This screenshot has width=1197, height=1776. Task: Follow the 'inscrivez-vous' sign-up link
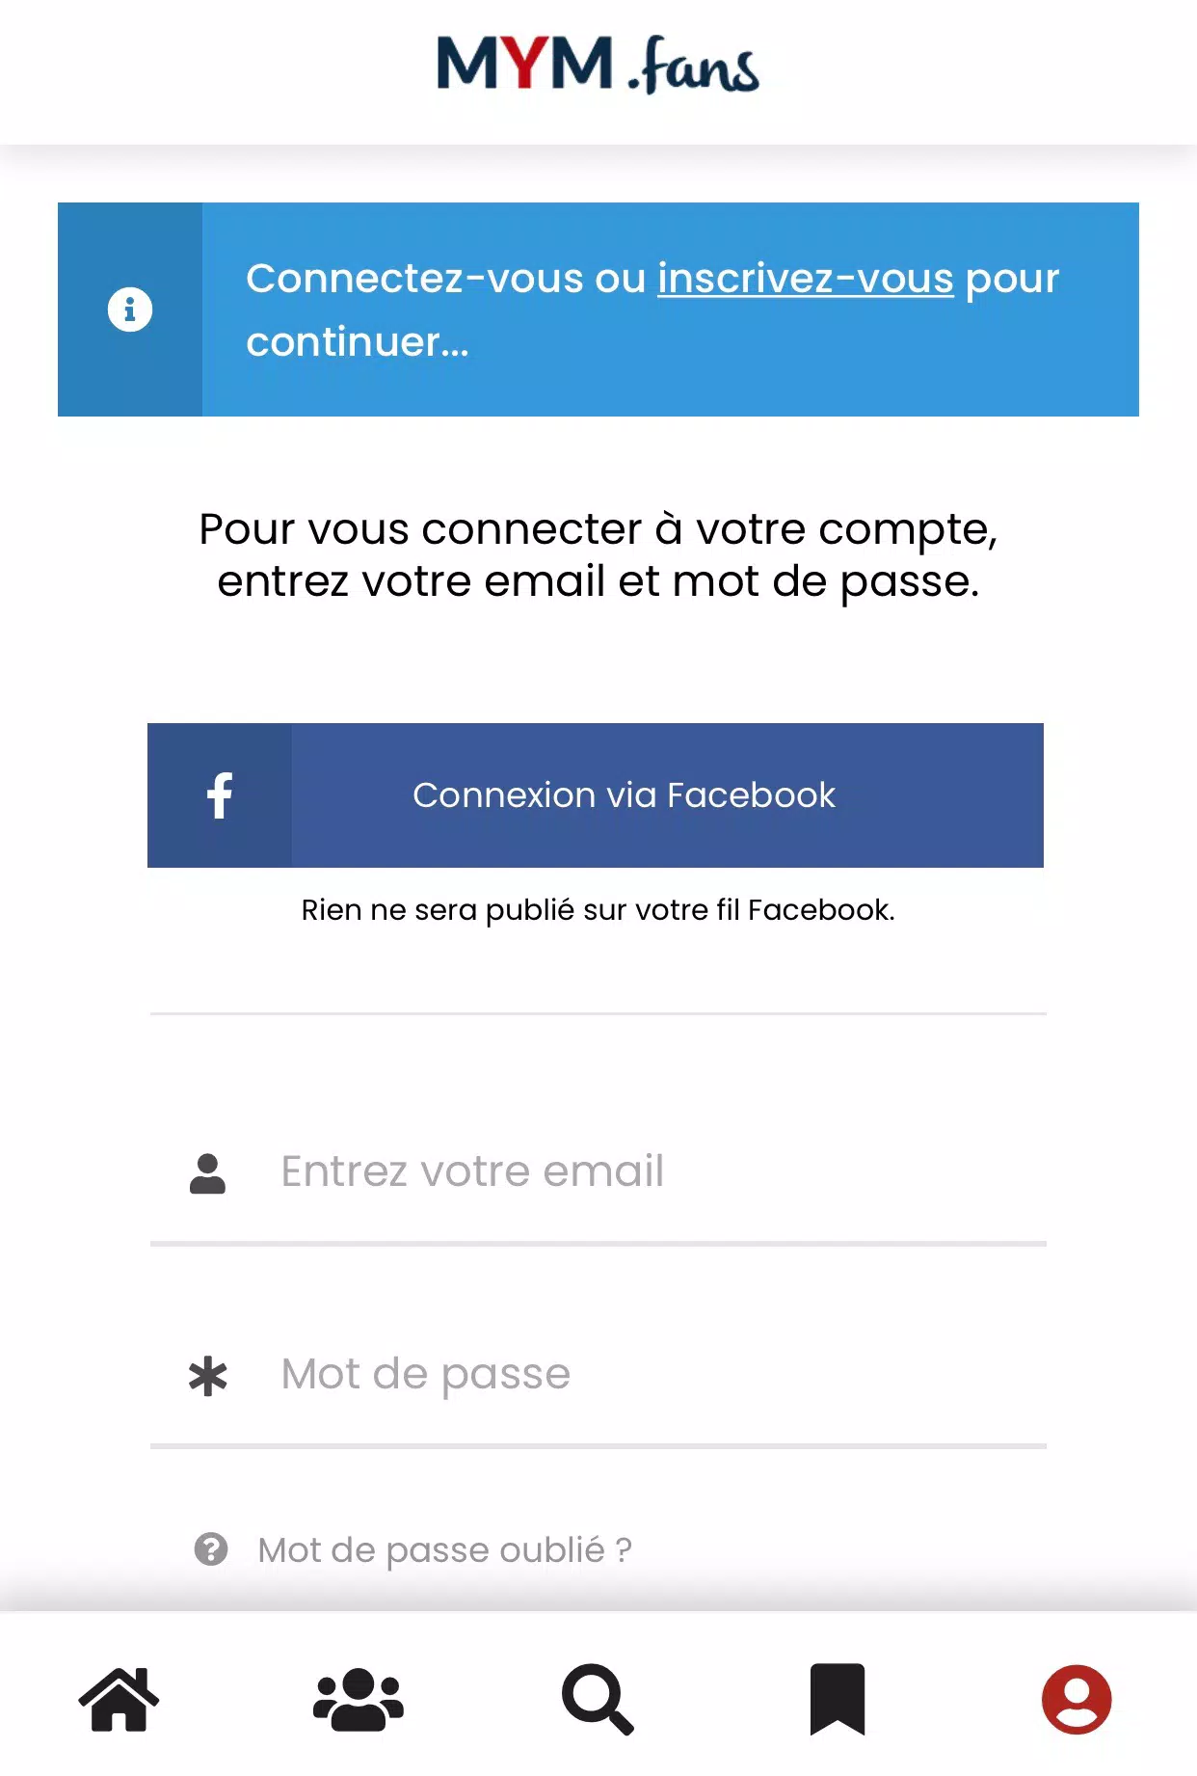[x=805, y=279]
